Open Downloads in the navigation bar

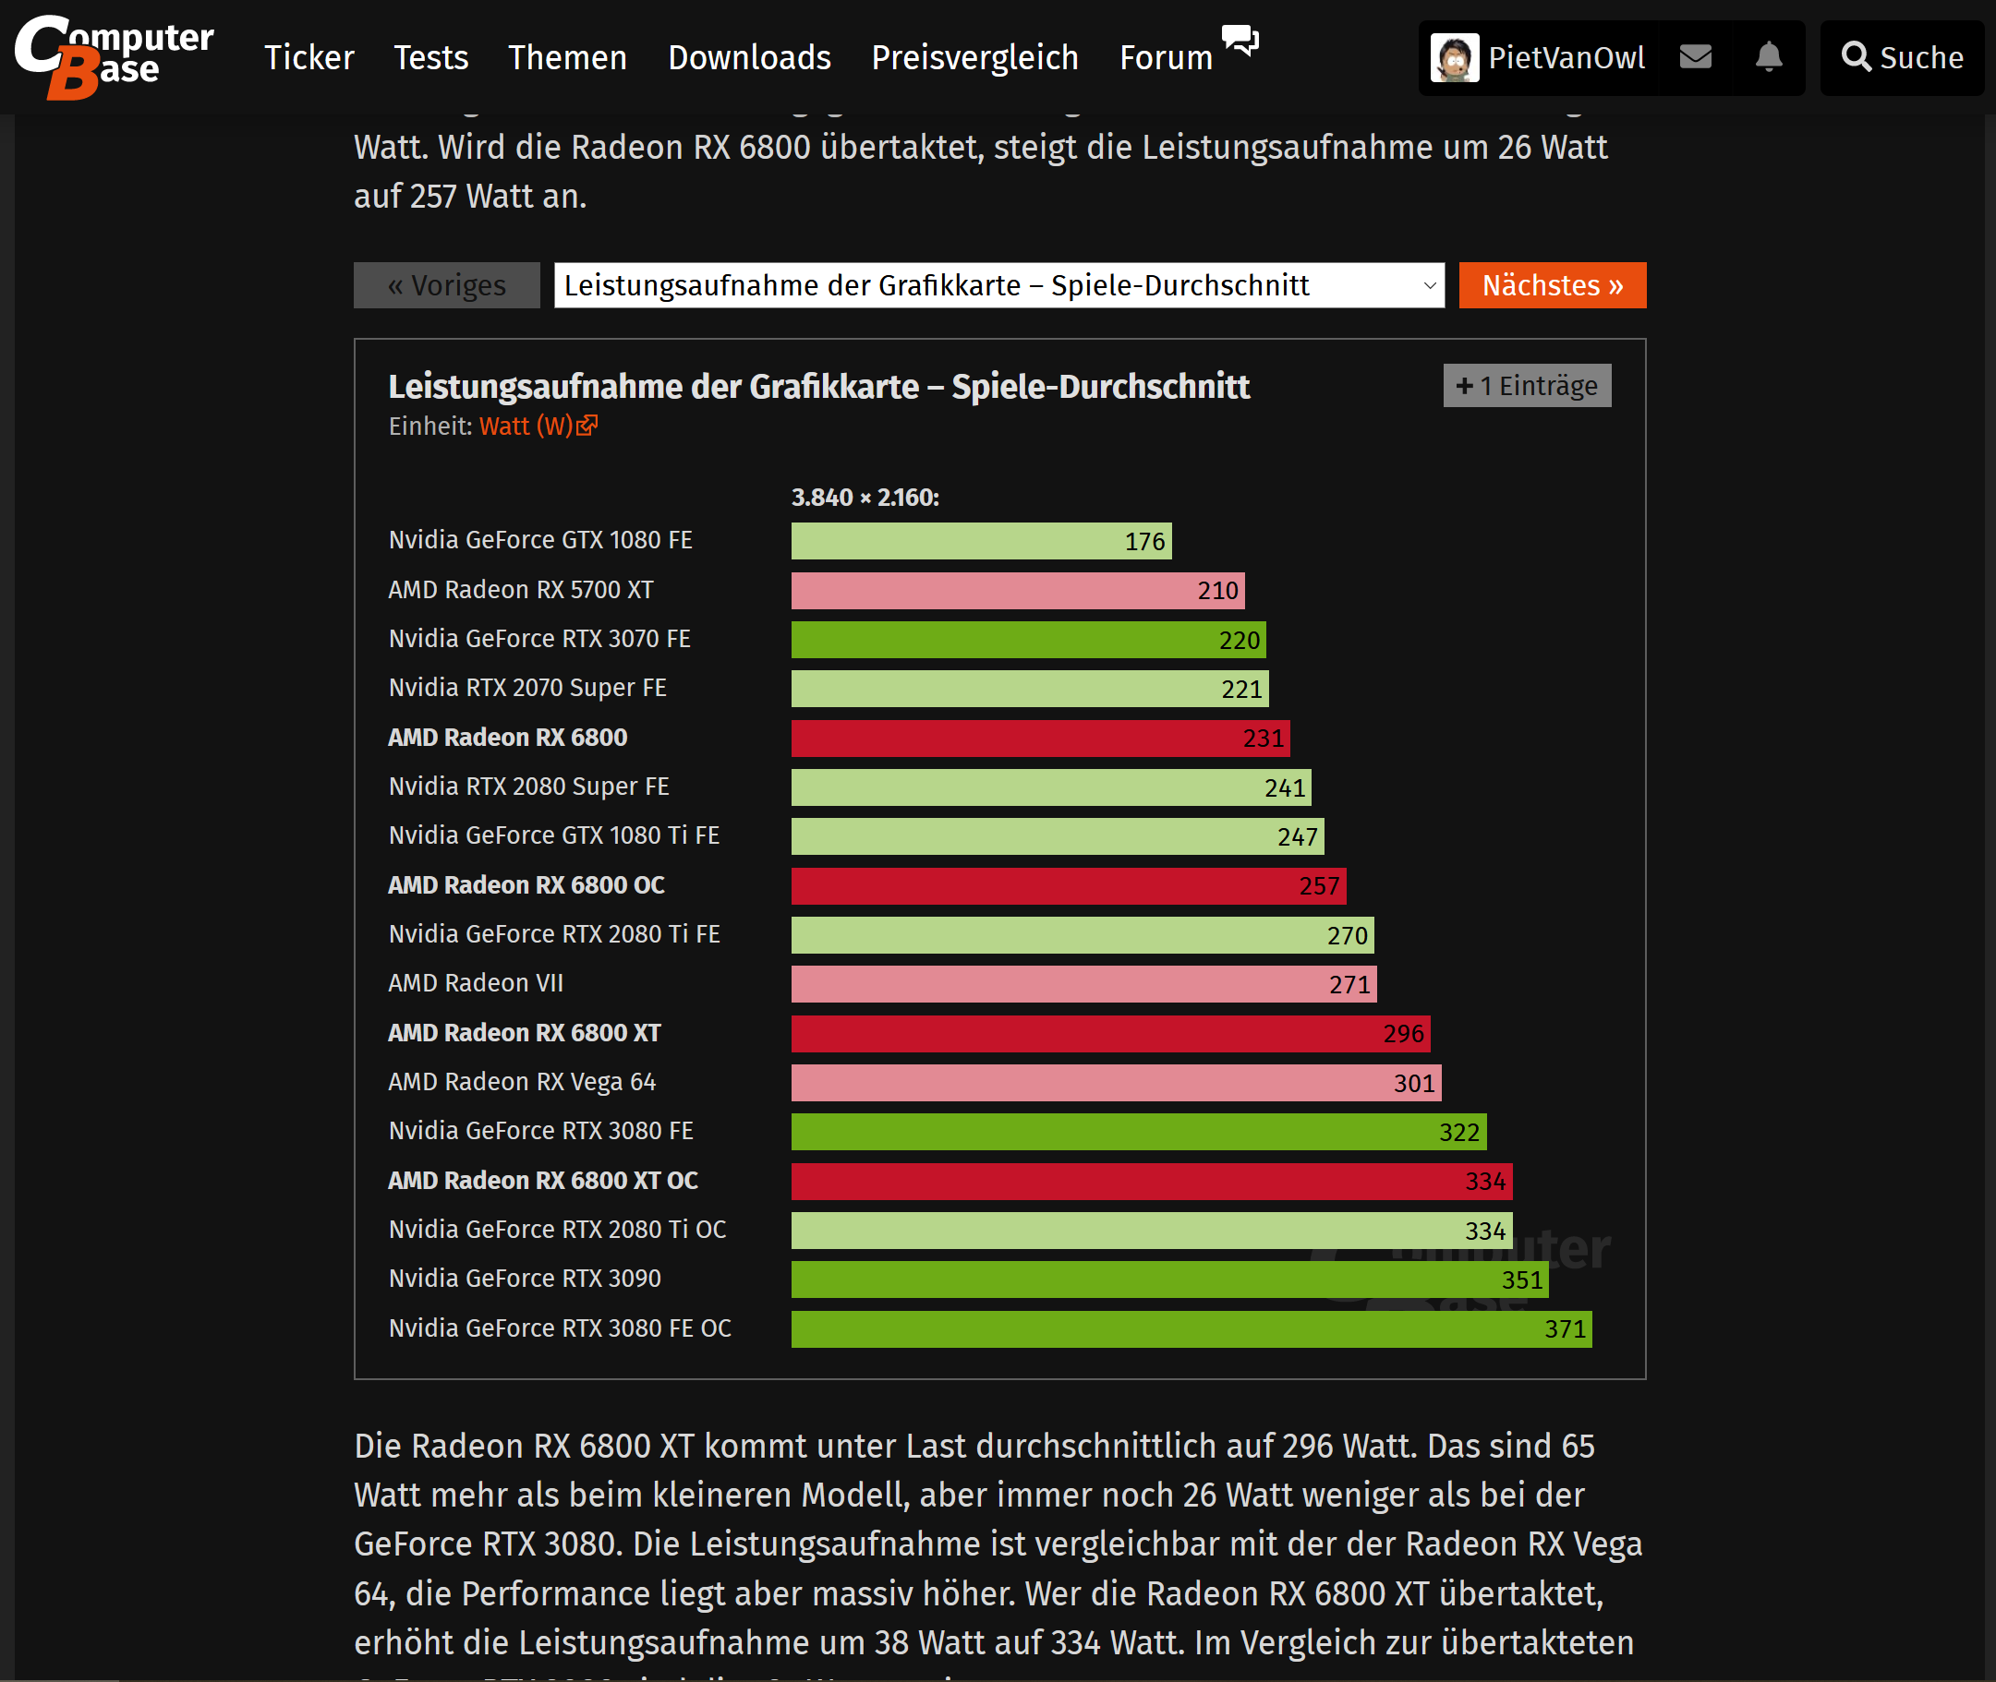(749, 57)
